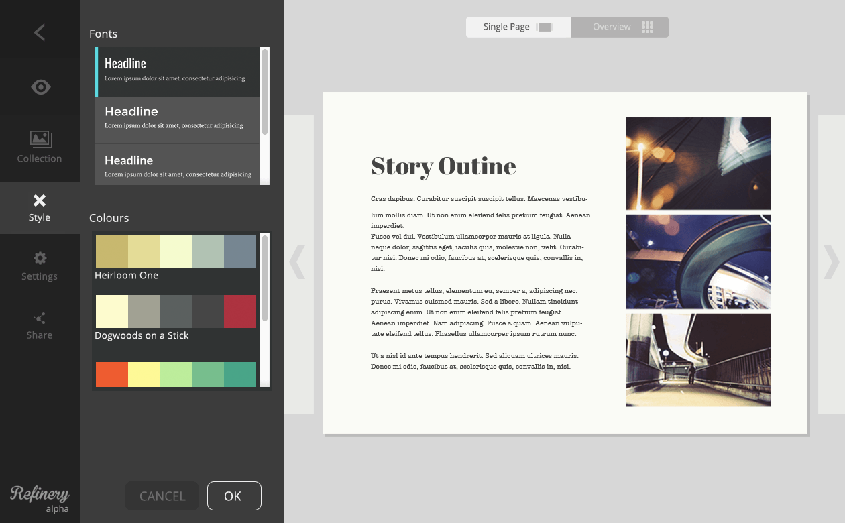Click the Refinery alpha logo
The width and height of the screenshot is (845, 523).
click(40, 499)
